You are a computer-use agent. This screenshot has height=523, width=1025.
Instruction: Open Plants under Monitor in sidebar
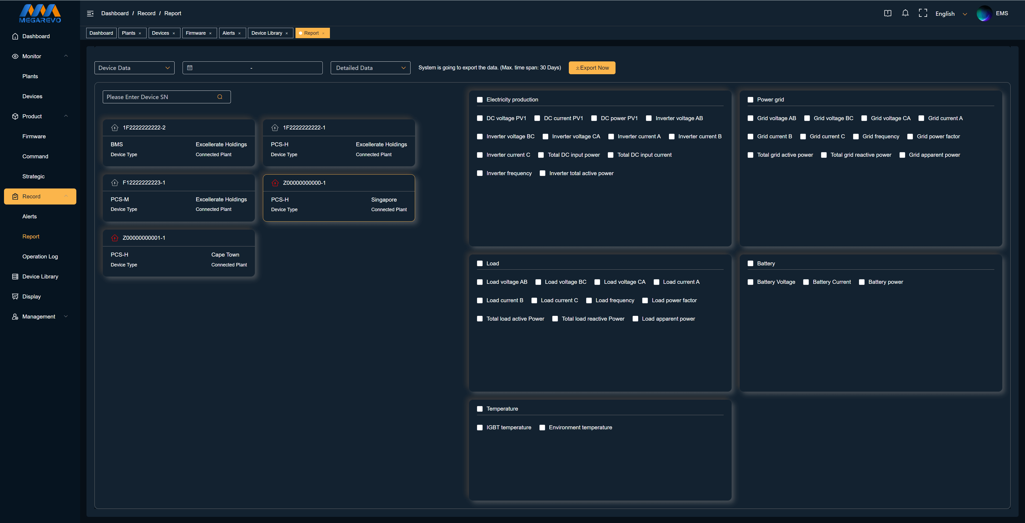click(x=30, y=76)
